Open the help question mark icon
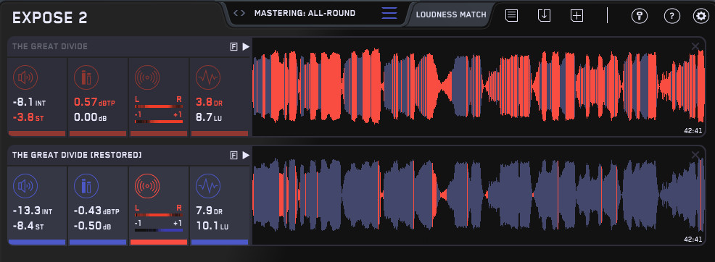Screen dimensions: 715x262 tap(671, 16)
